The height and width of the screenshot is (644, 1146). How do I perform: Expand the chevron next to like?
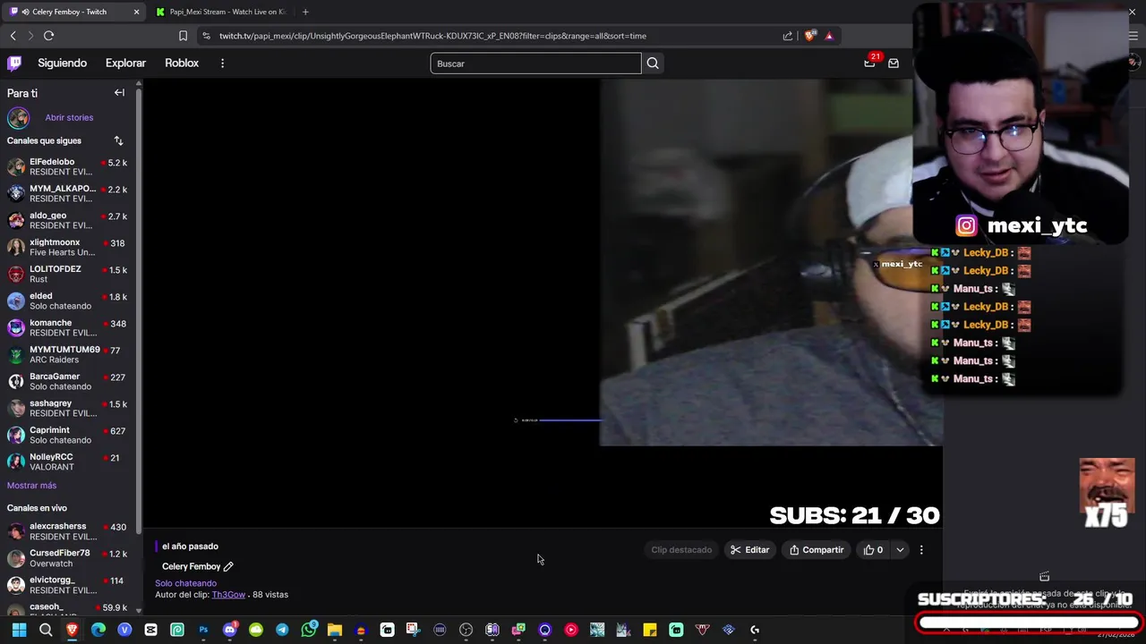900,550
